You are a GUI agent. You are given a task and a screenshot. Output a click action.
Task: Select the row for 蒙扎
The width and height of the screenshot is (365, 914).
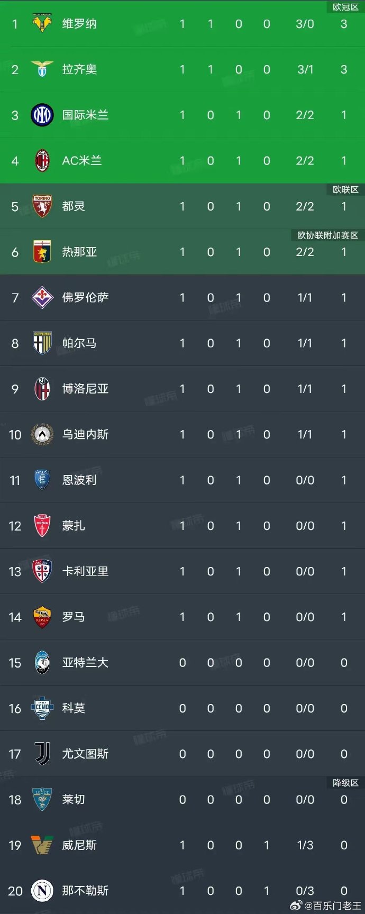pos(182,526)
